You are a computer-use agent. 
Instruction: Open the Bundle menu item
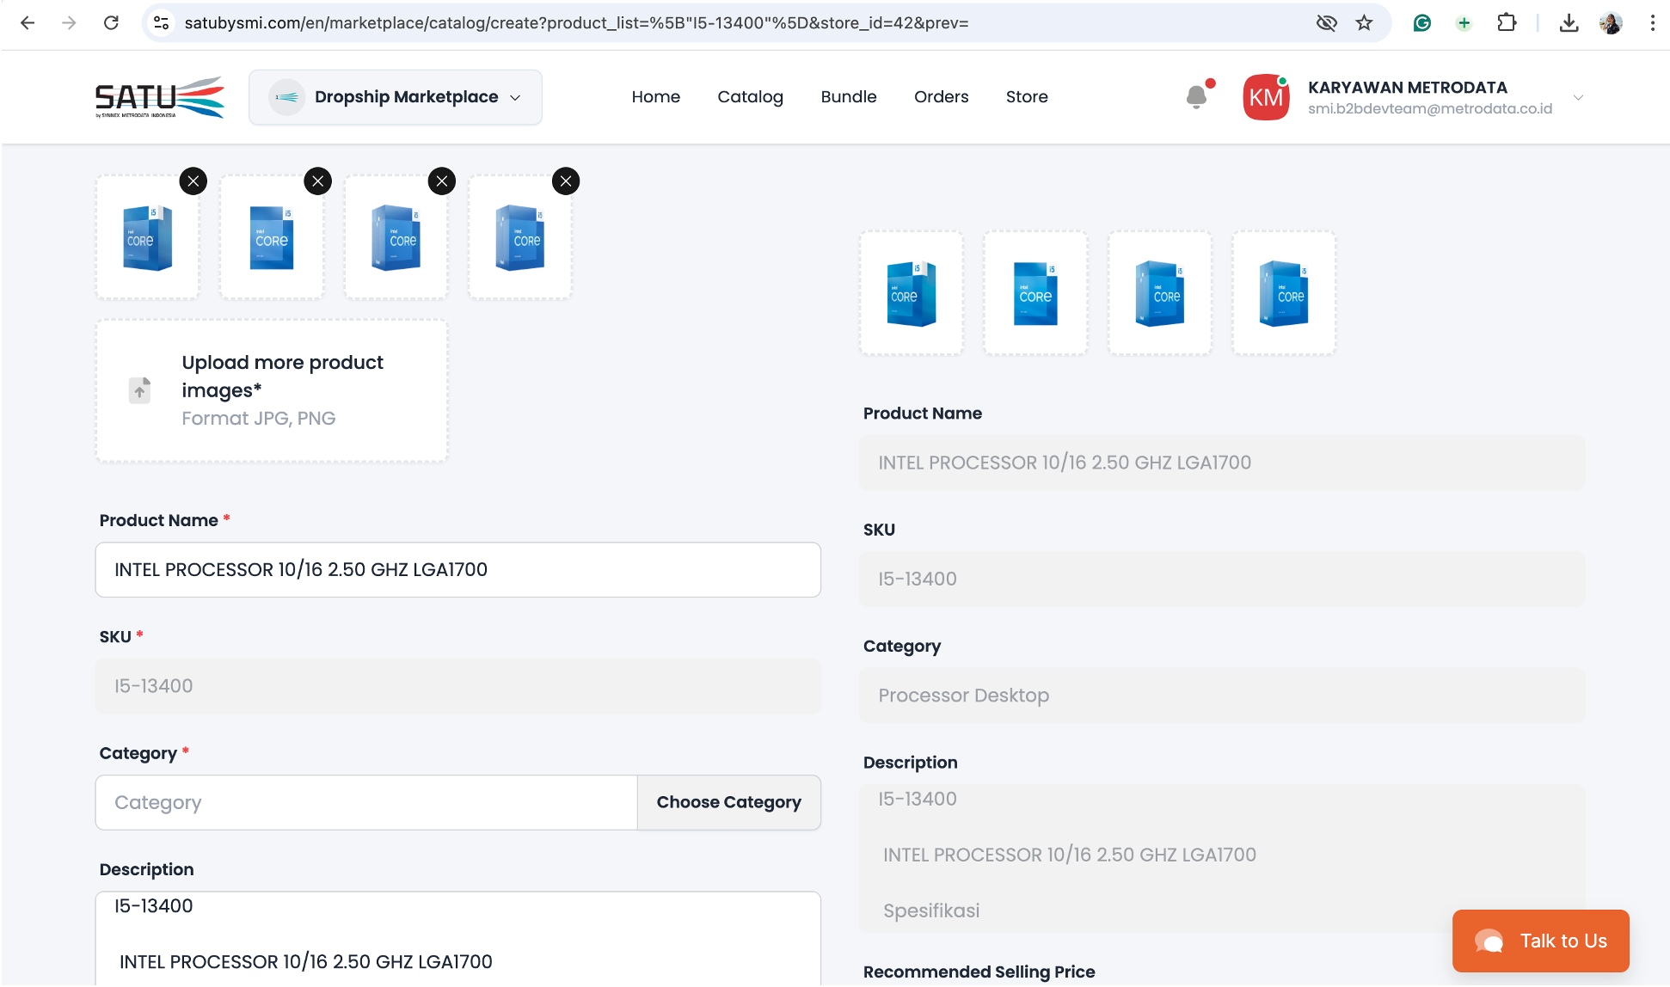tap(848, 97)
